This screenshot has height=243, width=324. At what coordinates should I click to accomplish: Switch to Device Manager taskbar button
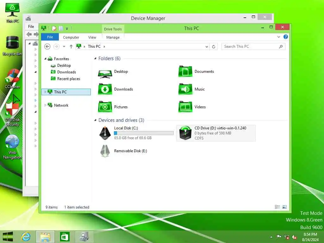[84, 237]
